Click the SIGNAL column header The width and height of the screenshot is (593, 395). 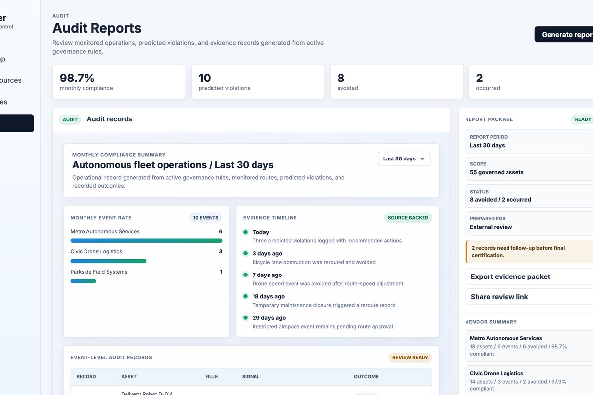click(251, 377)
